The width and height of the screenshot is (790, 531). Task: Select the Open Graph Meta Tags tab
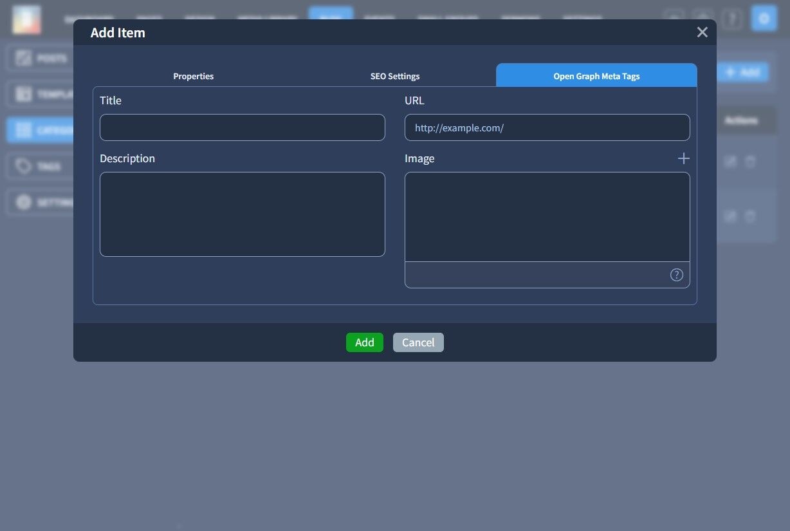pyautogui.click(x=596, y=75)
